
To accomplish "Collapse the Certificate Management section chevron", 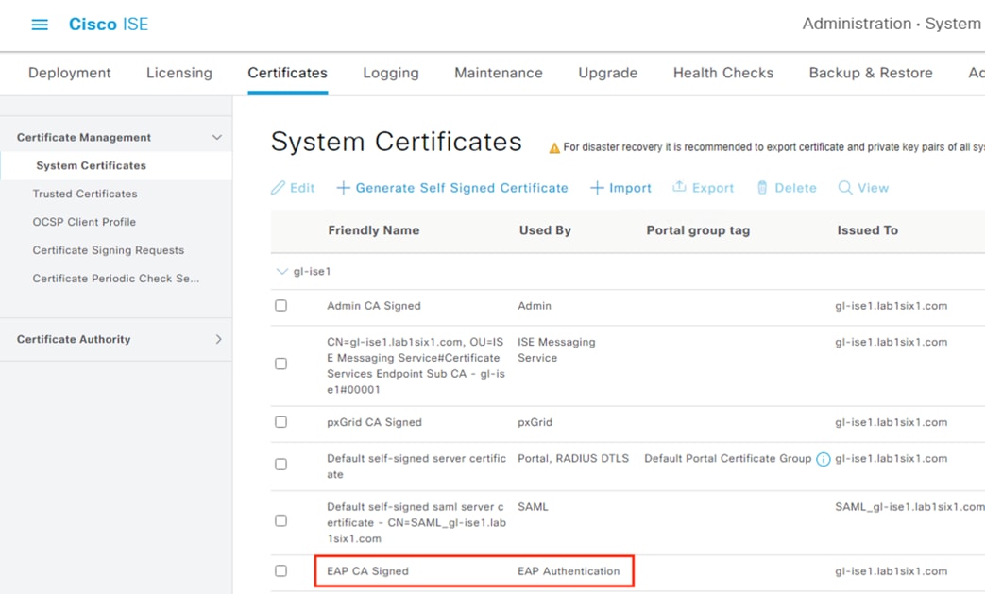I will point(216,137).
